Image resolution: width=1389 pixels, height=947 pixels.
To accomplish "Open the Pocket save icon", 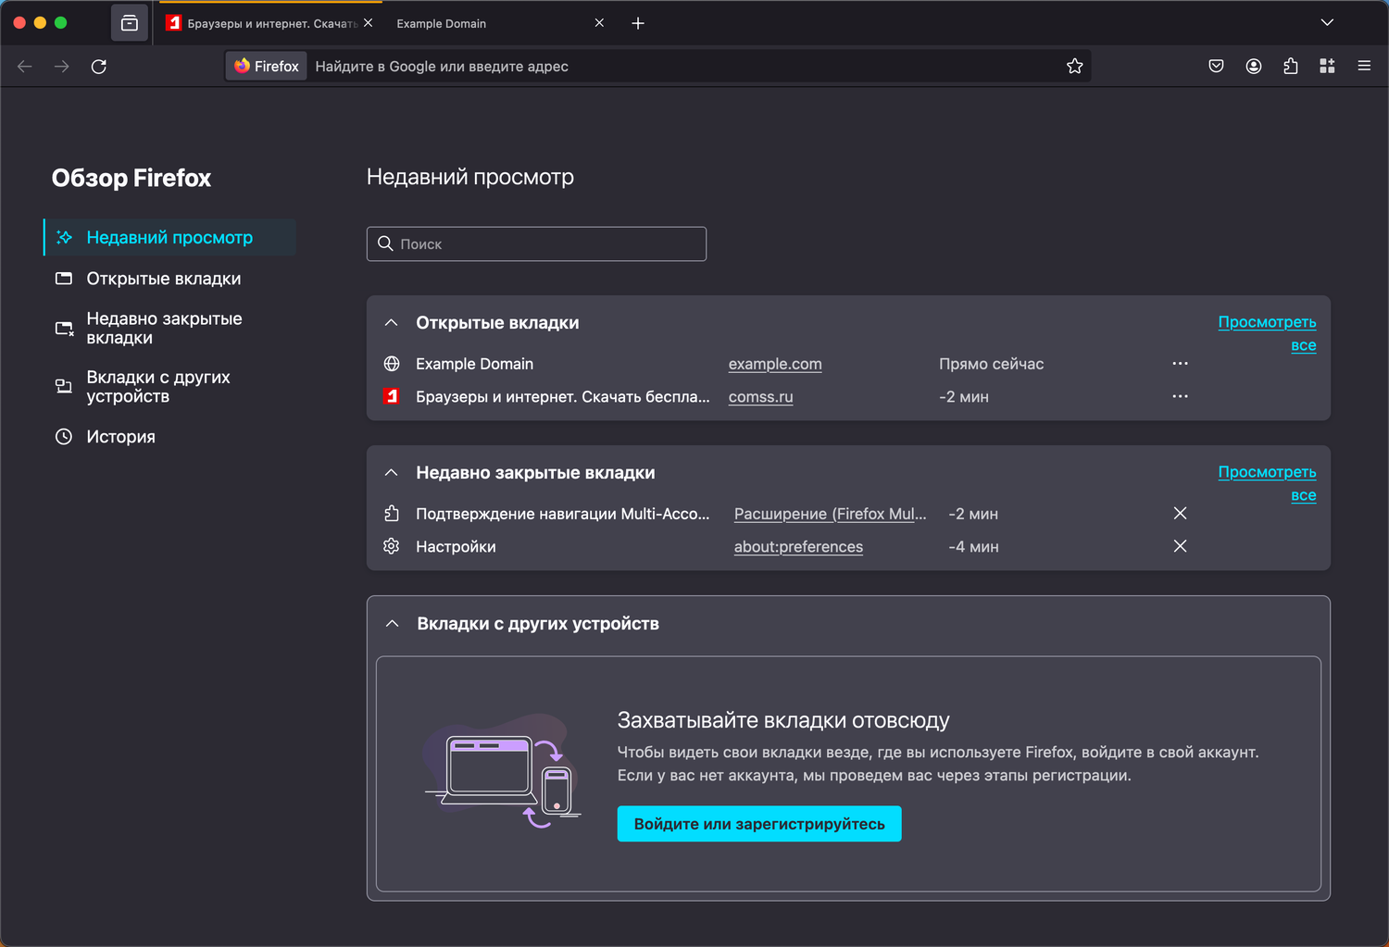I will (1217, 67).
